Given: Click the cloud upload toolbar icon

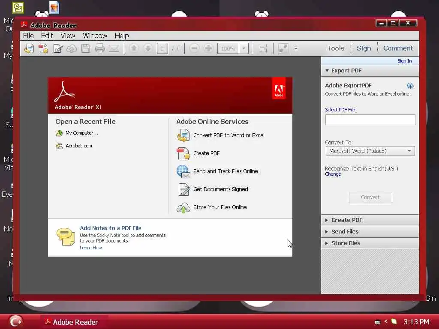Looking at the screenshot, I should click(72, 49).
